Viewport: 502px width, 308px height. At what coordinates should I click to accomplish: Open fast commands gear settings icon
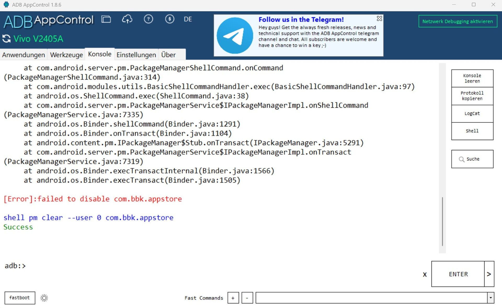[x=44, y=298]
